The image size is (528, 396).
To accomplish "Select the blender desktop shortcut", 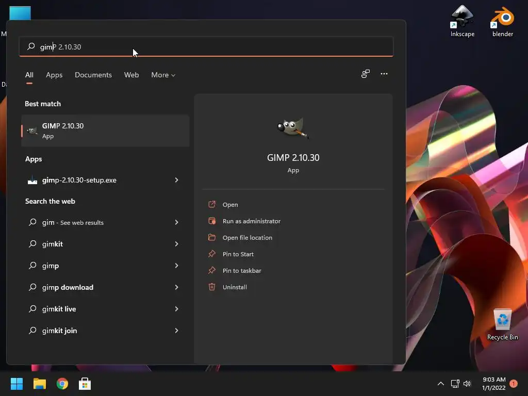I will click(x=502, y=21).
